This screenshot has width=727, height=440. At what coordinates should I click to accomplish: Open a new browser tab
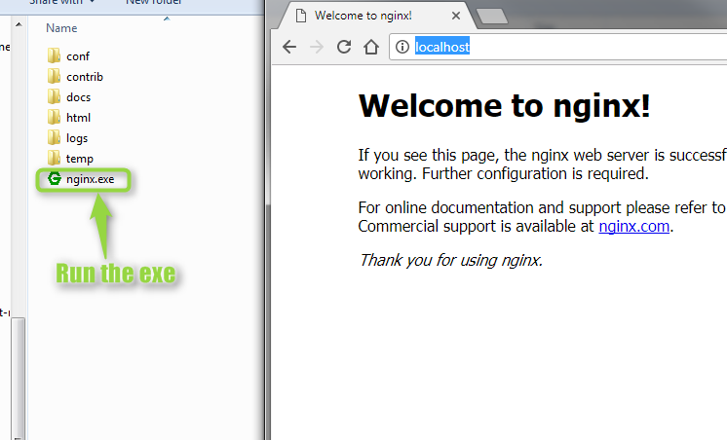pyautogui.click(x=492, y=17)
